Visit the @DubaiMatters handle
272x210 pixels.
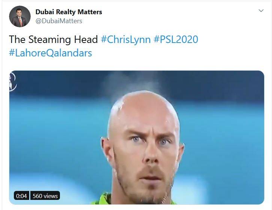(59, 21)
